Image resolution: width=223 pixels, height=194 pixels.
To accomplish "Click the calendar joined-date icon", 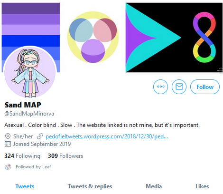I will point(8,144).
